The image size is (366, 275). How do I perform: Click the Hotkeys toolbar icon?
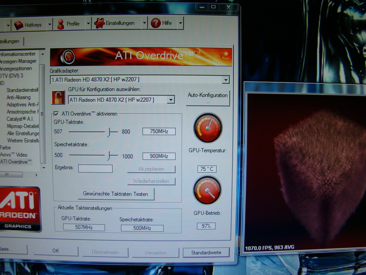[x=18, y=25]
